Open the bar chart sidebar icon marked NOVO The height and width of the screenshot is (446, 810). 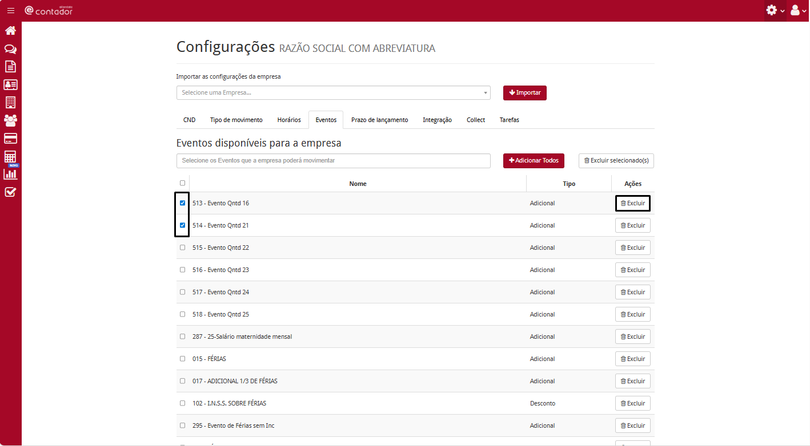(x=10, y=173)
